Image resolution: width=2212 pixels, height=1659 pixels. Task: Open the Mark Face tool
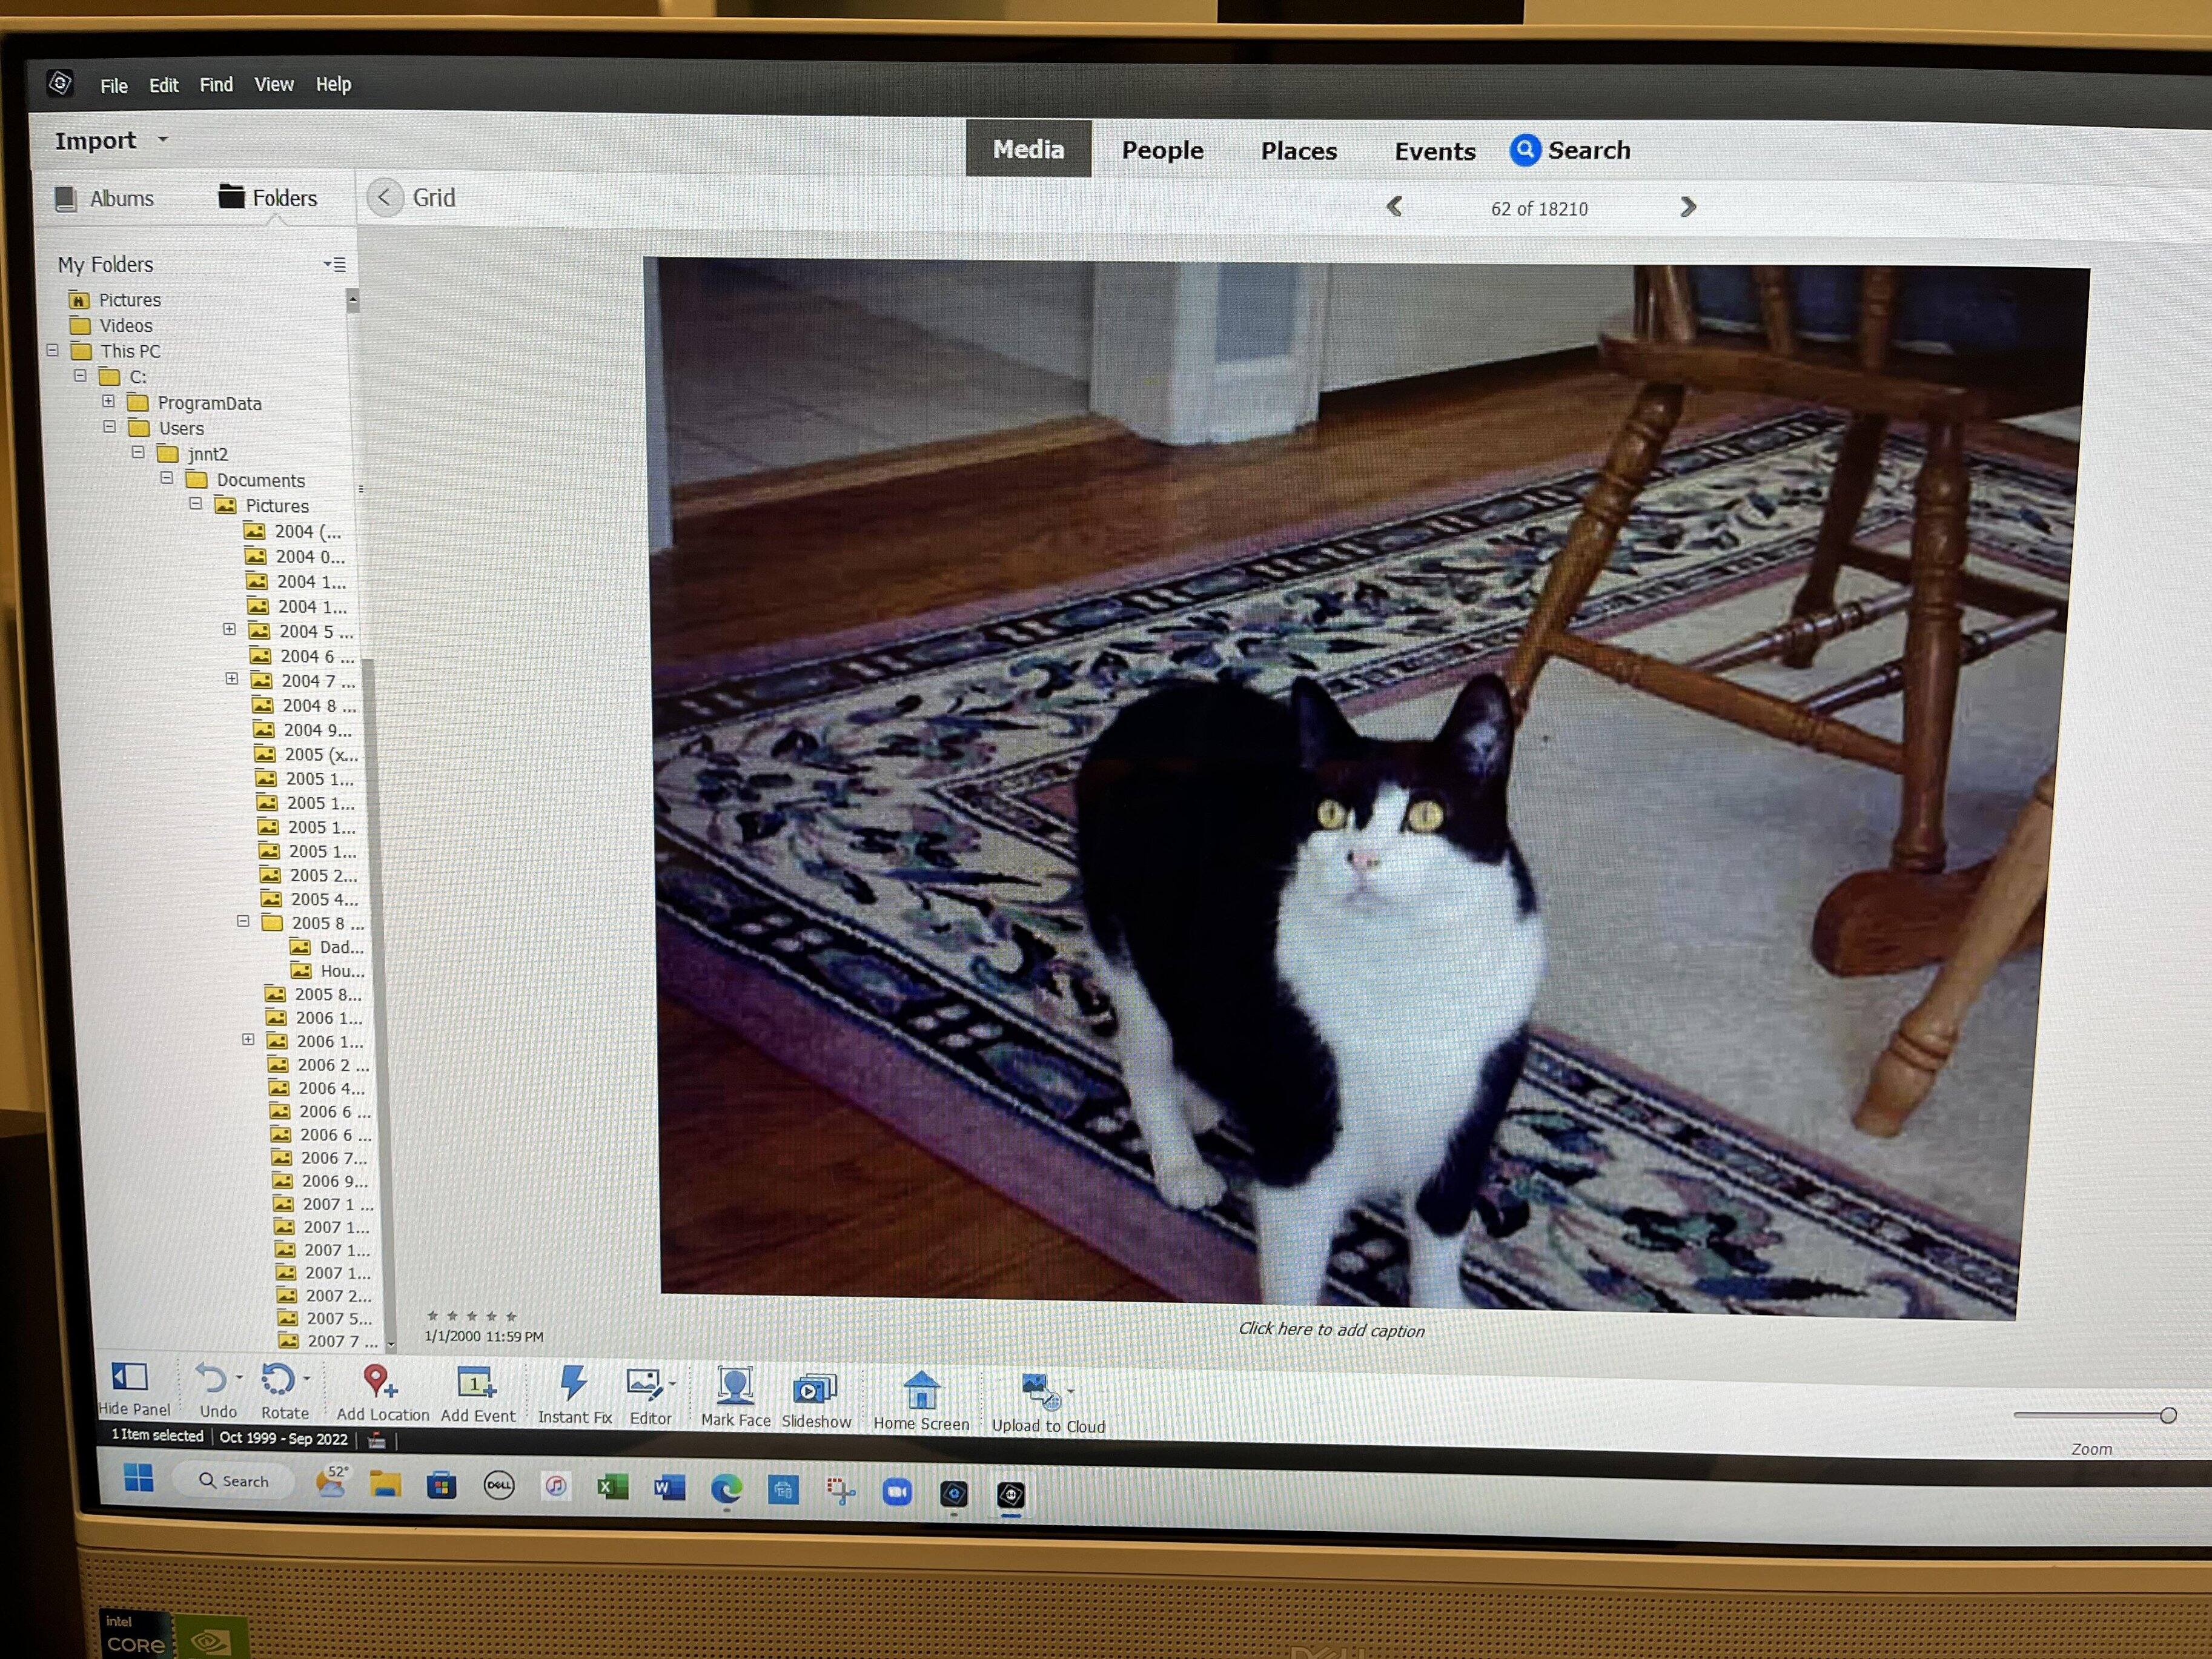pos(735,1387)
